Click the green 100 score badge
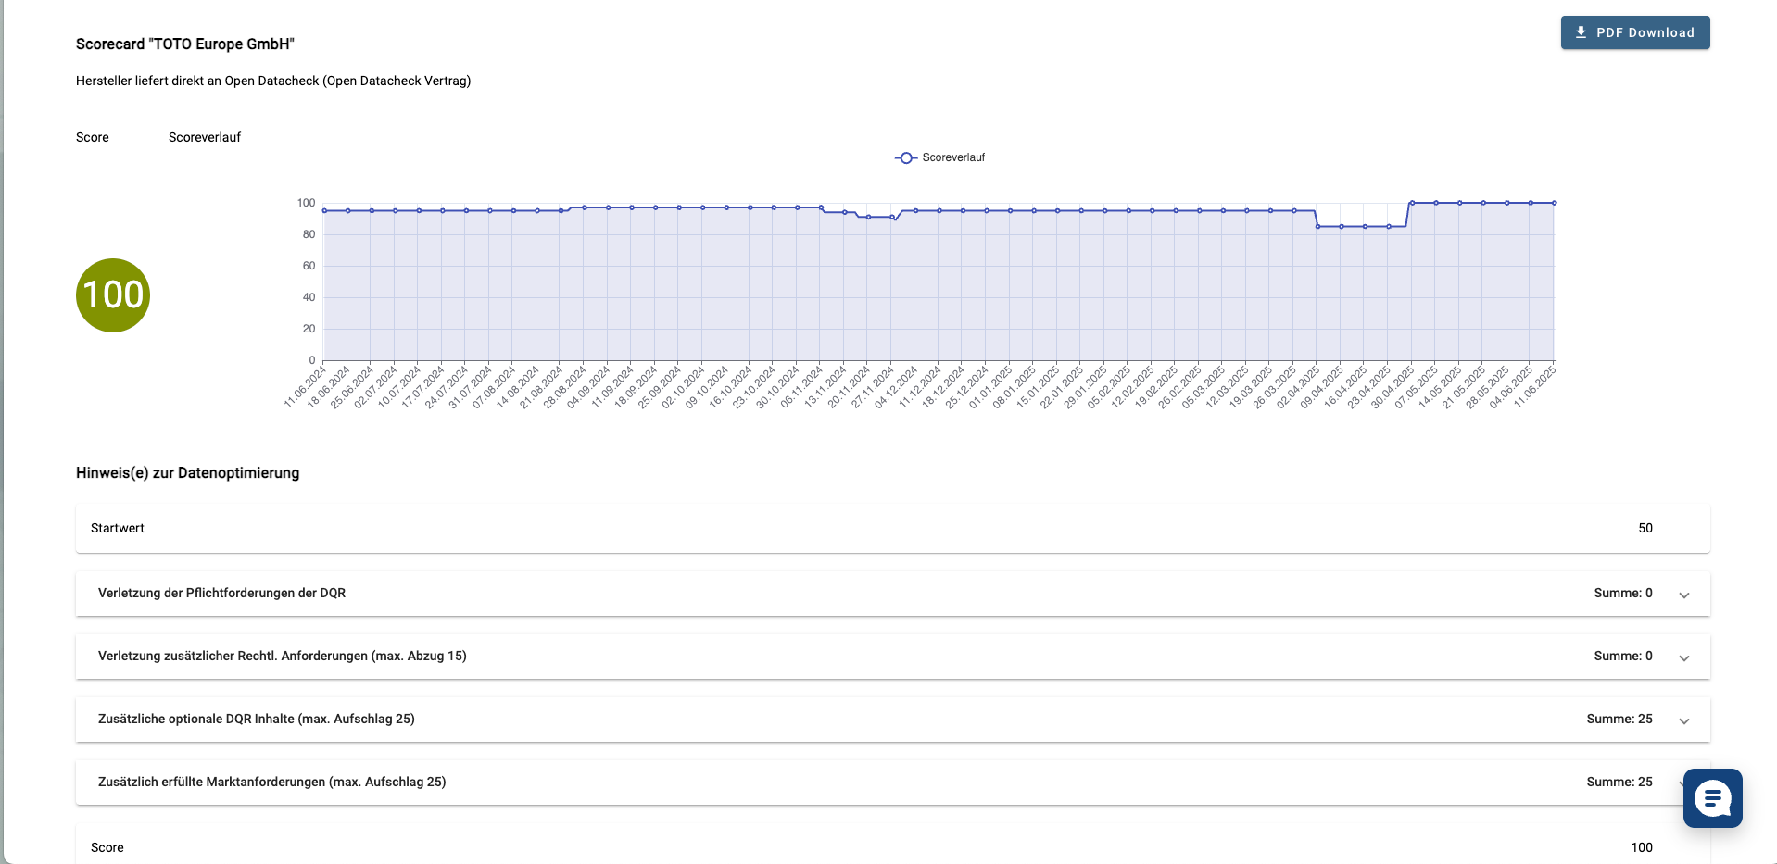 (x=113, y=295)
